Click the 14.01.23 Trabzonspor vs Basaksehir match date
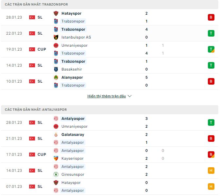This screenshot has width=220, height=196. coord(14,65)
